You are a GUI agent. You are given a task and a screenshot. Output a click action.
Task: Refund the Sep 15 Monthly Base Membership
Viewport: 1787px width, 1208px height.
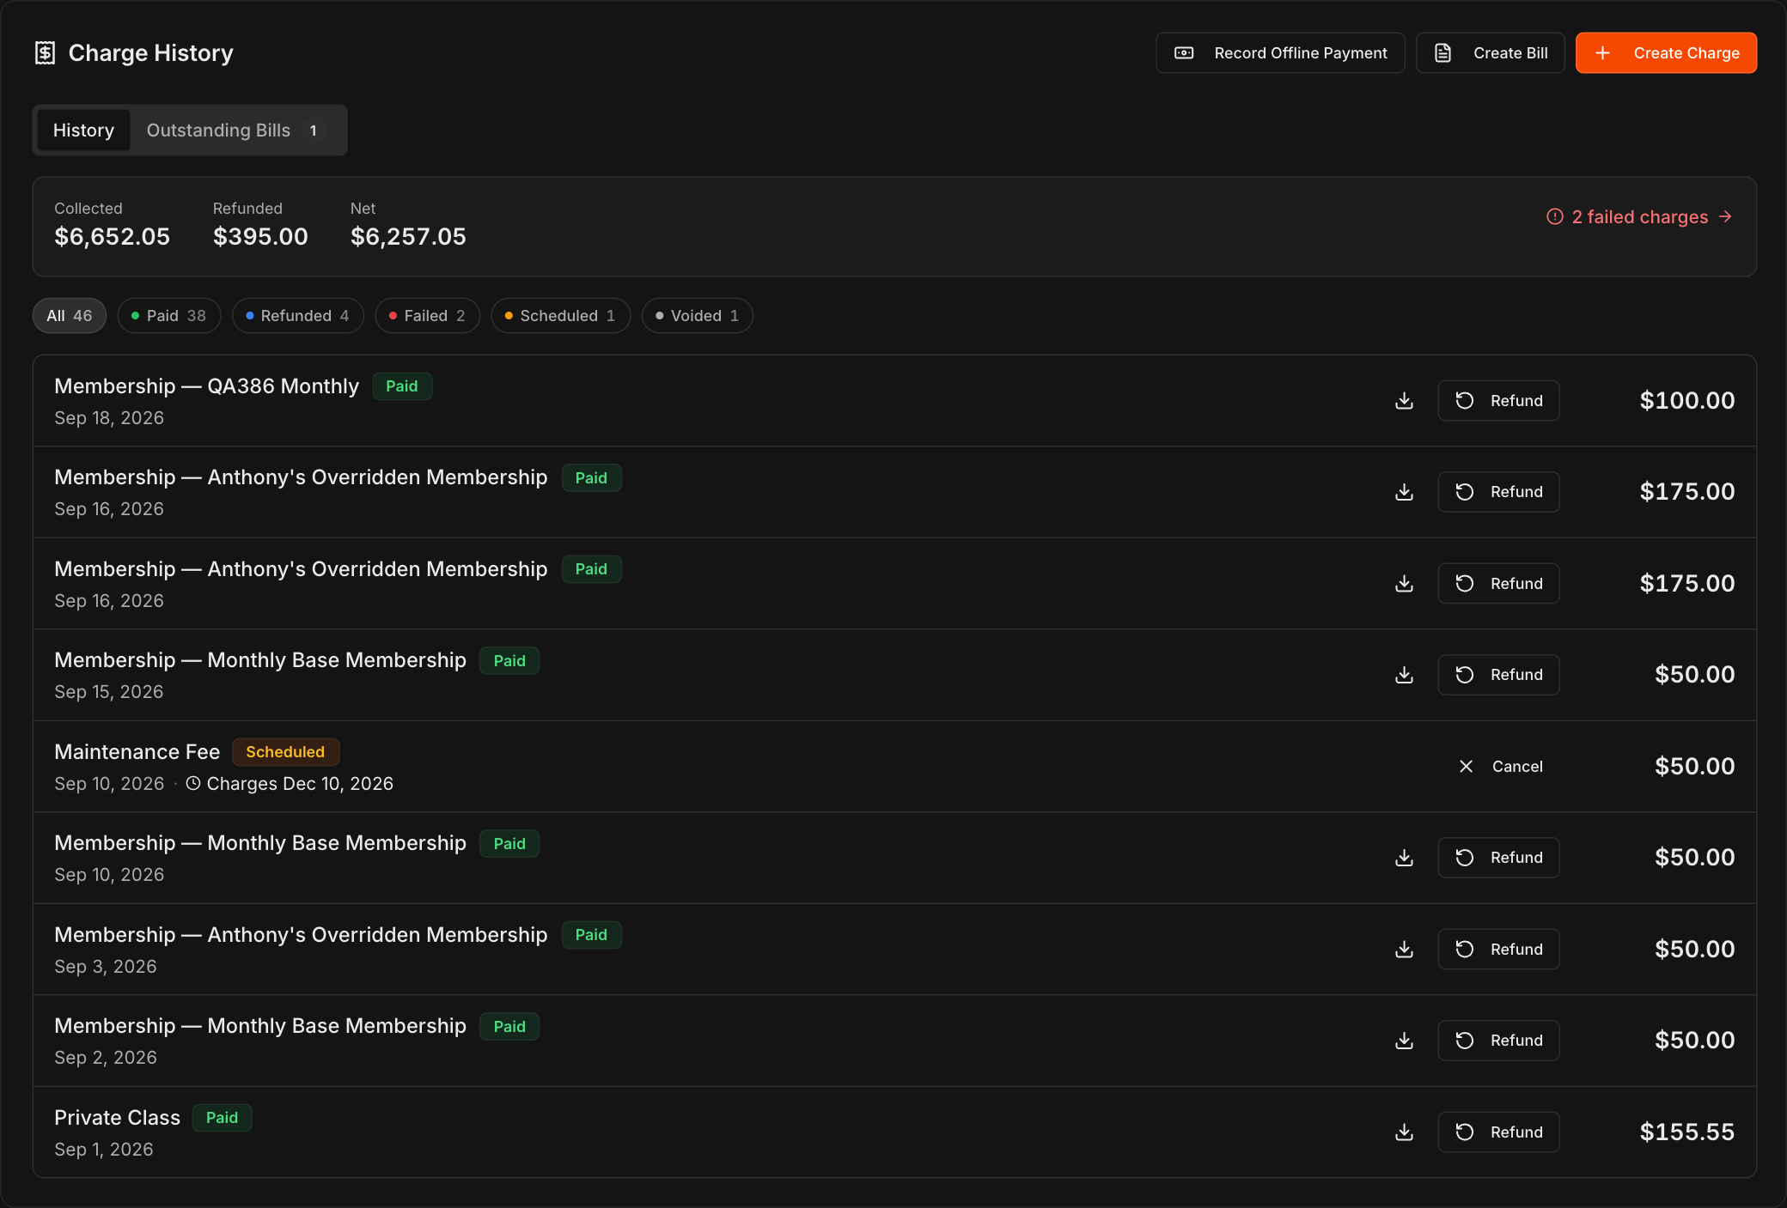(1498, 675)
